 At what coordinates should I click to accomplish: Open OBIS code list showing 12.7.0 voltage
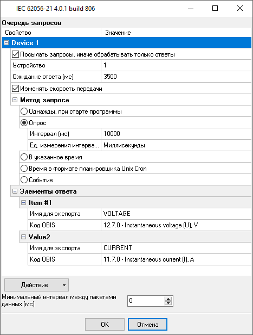tap(176, 225)
